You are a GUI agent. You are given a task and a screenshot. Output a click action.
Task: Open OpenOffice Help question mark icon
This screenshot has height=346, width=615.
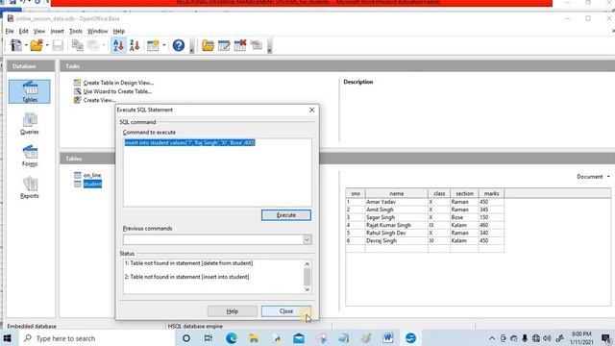[179, 45]
